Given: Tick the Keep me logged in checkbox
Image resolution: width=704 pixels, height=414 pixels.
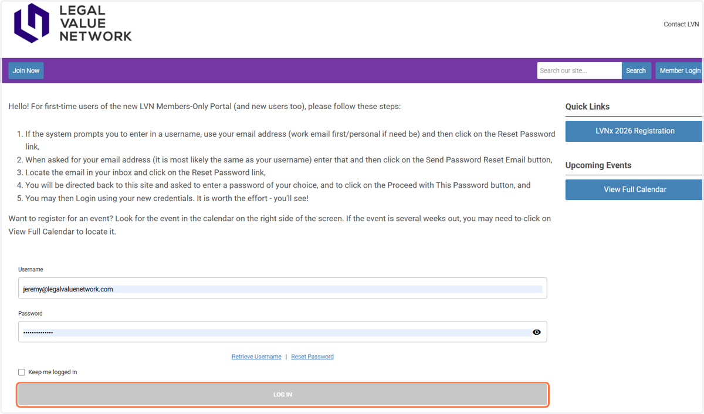Looking at the screenshot, I should (22, 372).
